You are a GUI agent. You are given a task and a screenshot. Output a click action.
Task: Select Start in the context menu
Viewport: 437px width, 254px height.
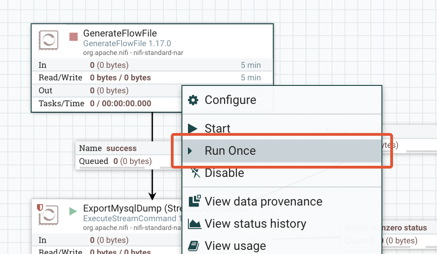click(x=282, y=128)
